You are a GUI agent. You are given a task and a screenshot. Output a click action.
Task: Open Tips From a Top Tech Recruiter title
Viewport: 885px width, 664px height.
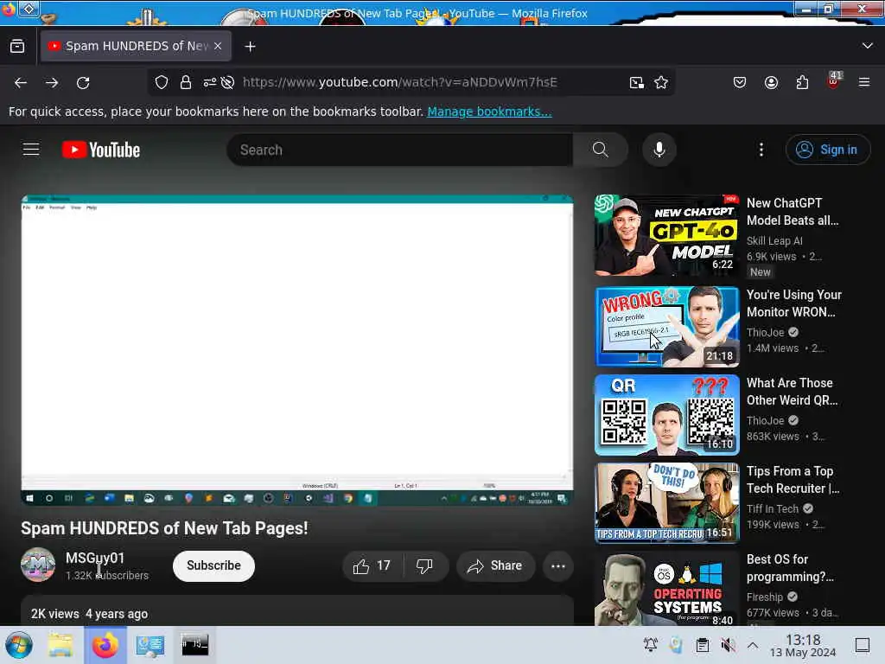pyautogui.click(x=793, y=480)
